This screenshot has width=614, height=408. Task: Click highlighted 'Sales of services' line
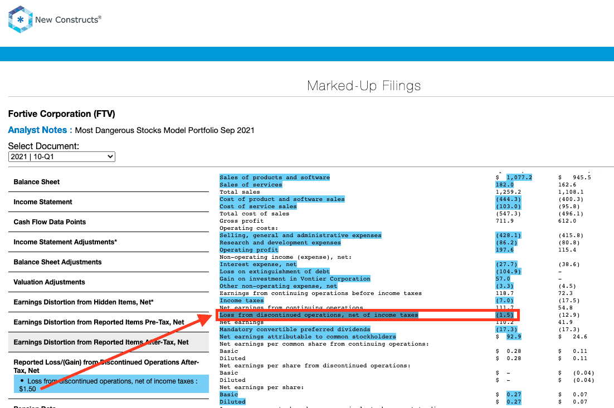coord(251,185)
